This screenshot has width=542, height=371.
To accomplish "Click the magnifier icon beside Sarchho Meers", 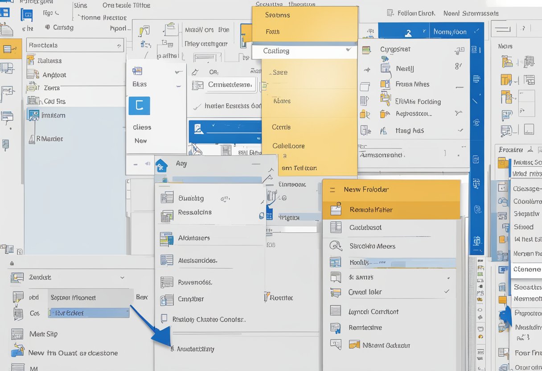I will [335, 245].
